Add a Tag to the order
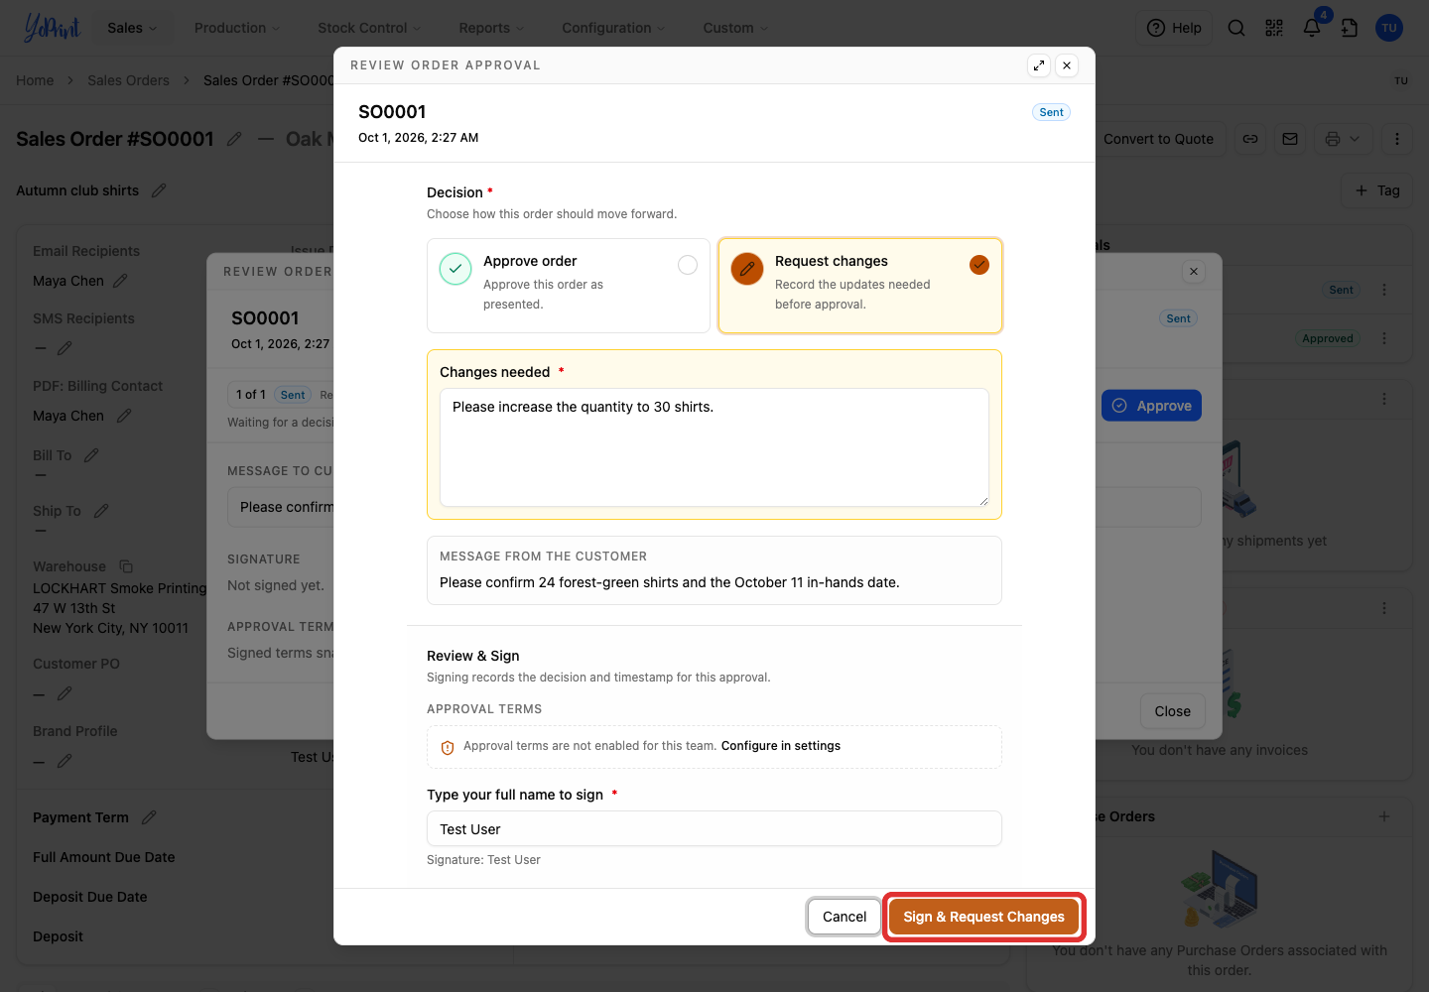 [1377, 190]
